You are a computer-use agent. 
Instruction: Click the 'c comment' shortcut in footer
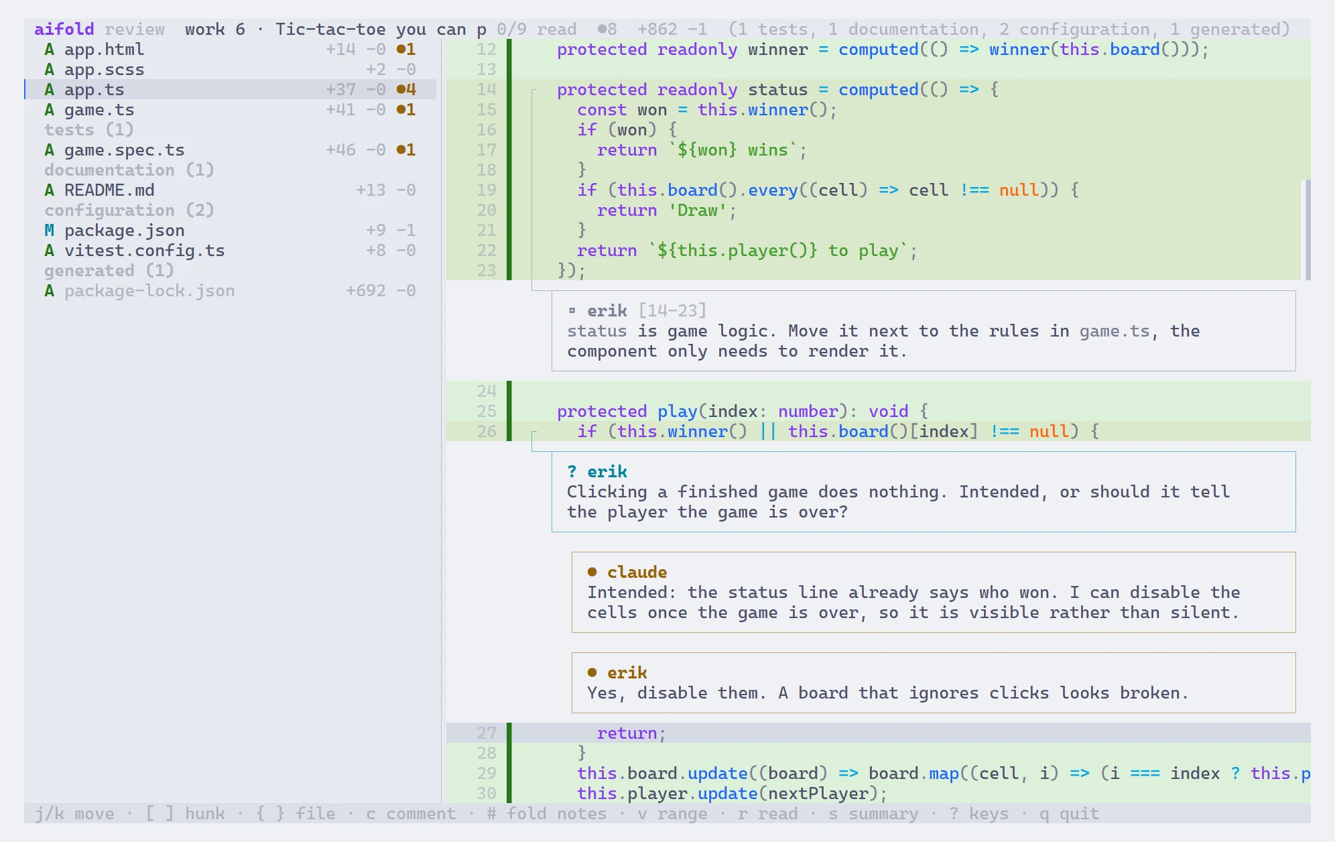click(411, 814)
